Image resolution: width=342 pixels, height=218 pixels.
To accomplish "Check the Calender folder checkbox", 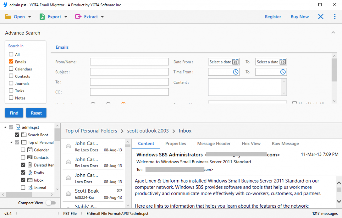I will click(23, 150).
